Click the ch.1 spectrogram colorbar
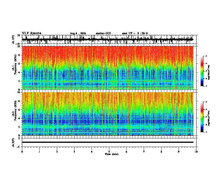The height and width of the screenshot is (170, 221). pos(202,71)
